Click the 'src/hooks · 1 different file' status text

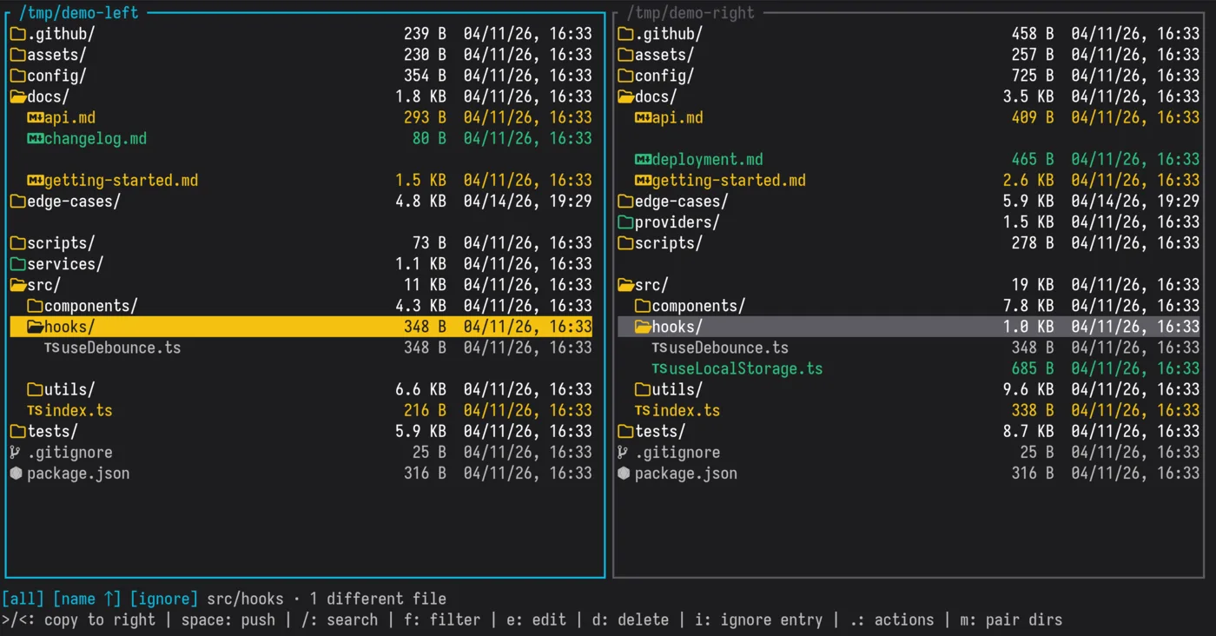[327, 599]
